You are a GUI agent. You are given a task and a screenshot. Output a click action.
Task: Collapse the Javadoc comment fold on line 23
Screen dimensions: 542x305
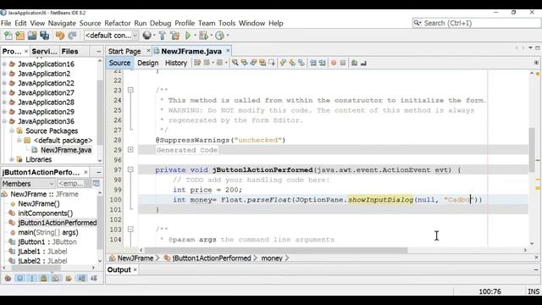[130, 90]
